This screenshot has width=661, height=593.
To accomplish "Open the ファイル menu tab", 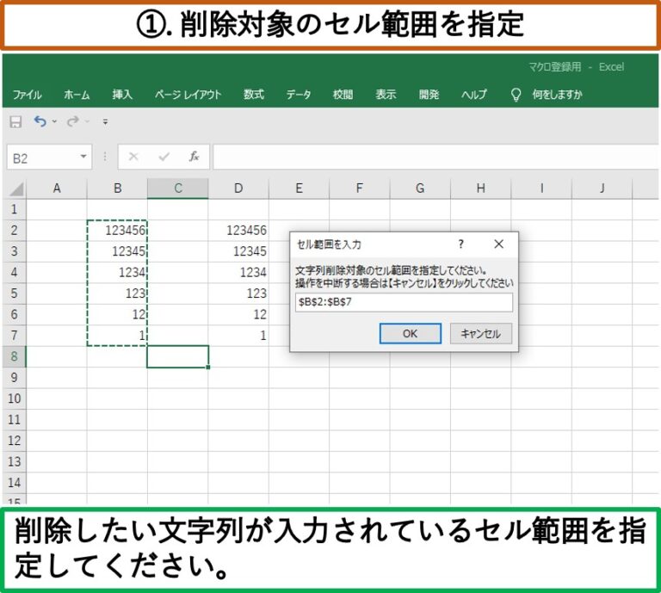I will point(27,95).
